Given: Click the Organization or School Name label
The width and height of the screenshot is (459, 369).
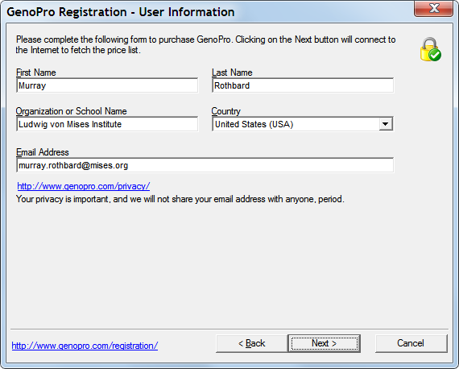Looking at the screenshot, I should 72,111.
